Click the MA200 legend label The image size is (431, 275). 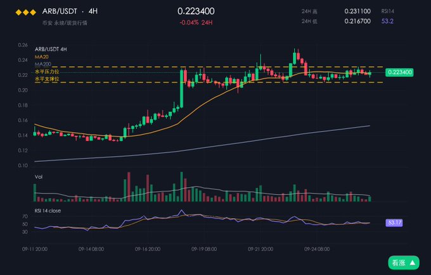click(43, 64)
